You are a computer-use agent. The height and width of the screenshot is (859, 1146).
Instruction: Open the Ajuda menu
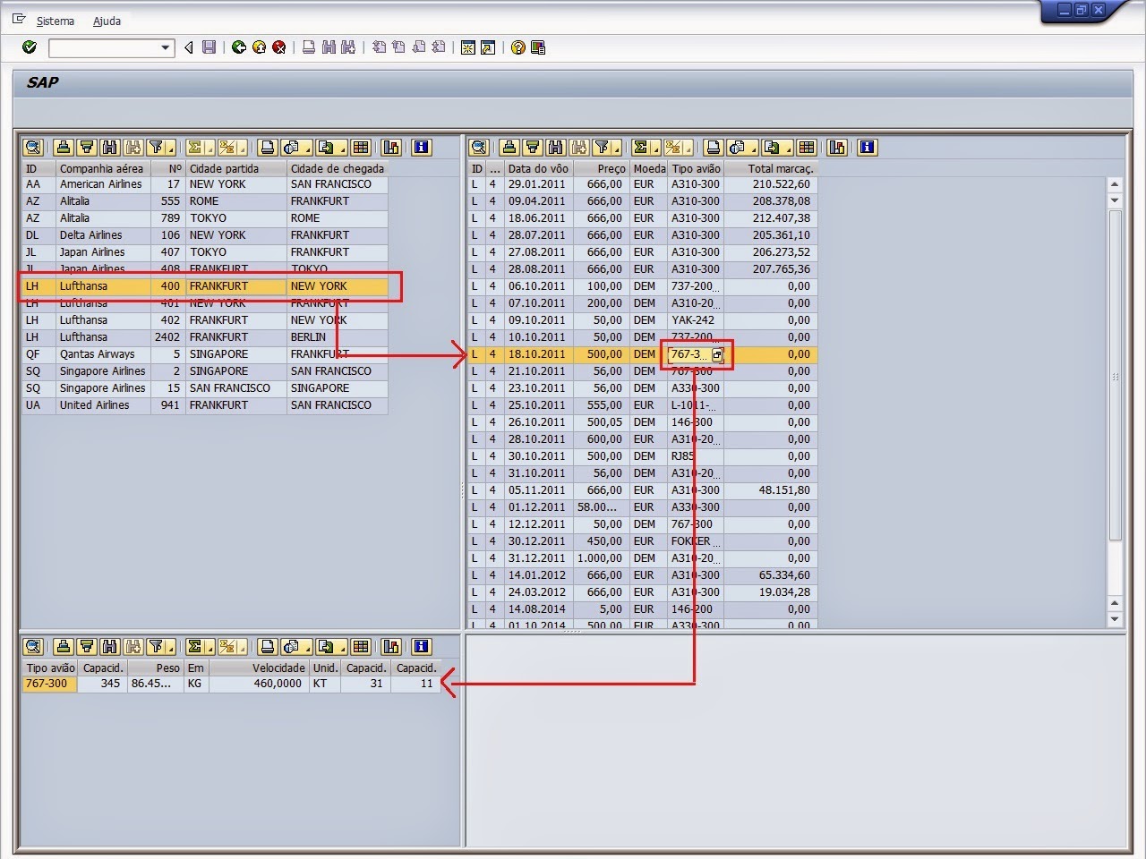(x=107, y=21)
